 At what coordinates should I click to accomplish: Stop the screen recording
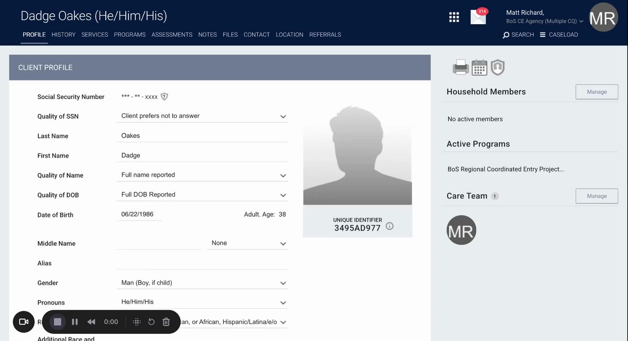(57, 322)
